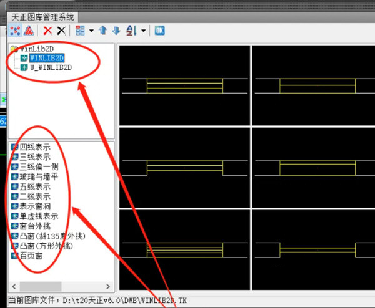Click the black X delete icon
This screenshot has height=308, width=375.
pyautogui.click(x=61, y=31)
